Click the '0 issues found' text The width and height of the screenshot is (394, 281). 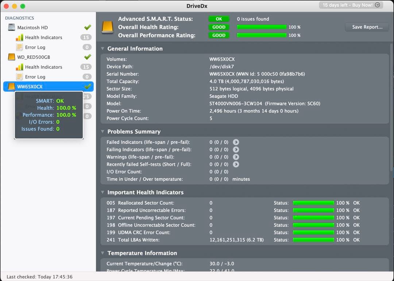tap(253, 19)
